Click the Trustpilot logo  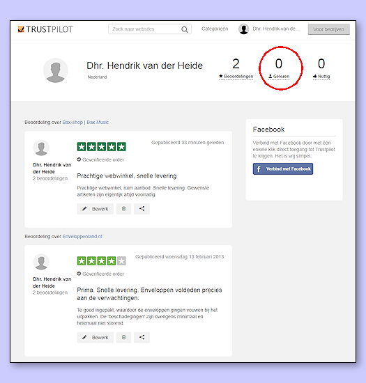45,29
